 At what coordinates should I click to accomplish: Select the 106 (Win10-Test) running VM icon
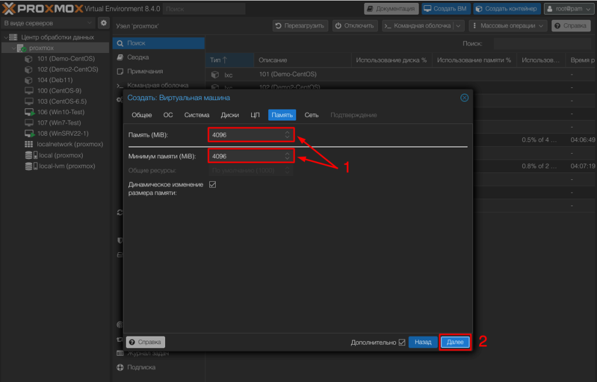pos(29,112)
